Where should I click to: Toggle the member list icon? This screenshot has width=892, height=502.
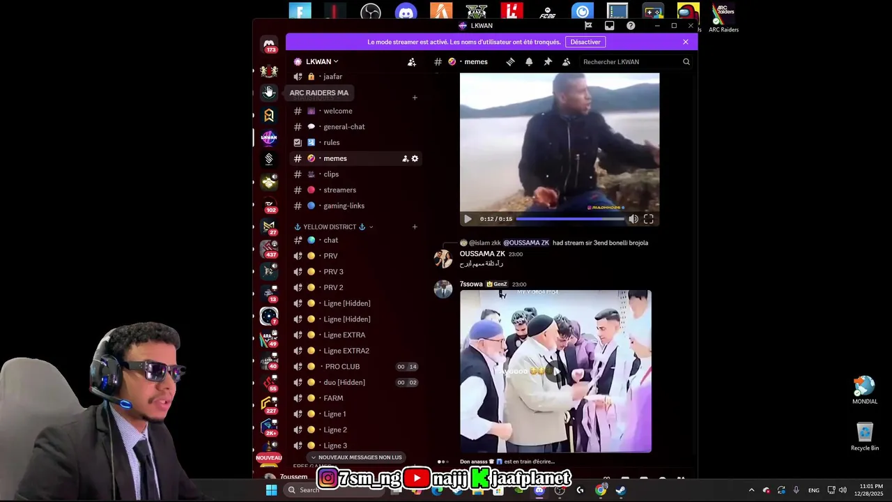click(567, 62)
